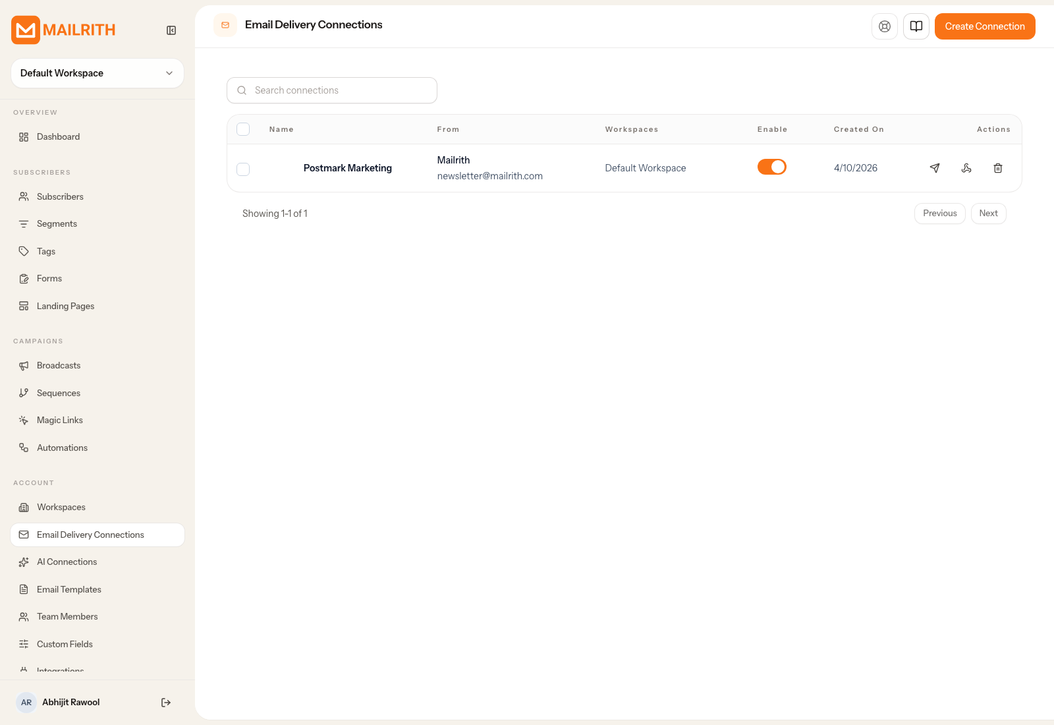Viewport: 1054px width, 725px height.
Task: Go to Subscribers page
Action: pyautogui.click(x=97, y=196)
